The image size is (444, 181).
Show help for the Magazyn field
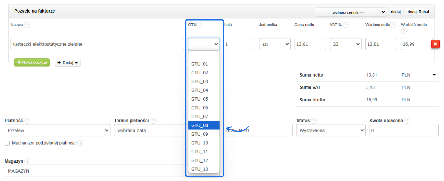27,161
